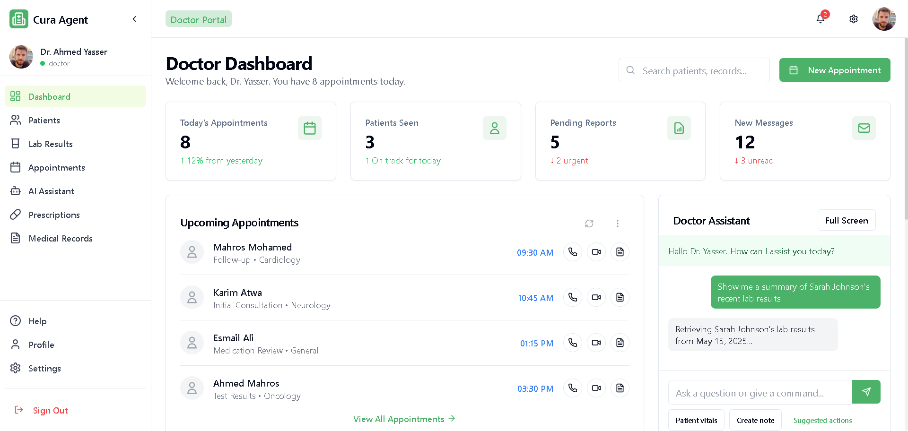Open Prescriptions from the sidebar
This screenshot has height=431, width=908.
pos(54,215)
